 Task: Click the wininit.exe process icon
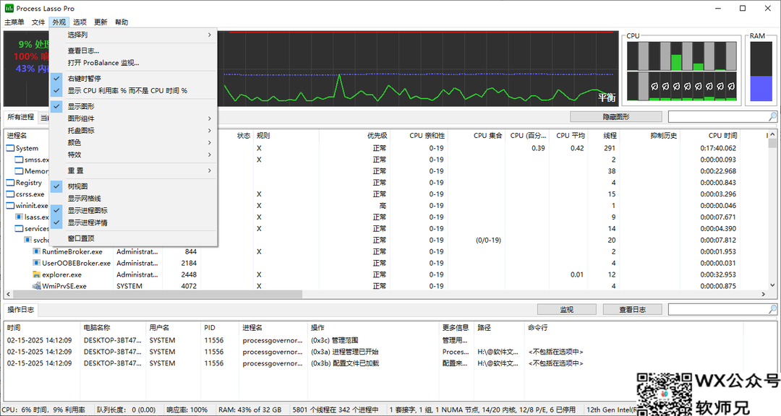[x=10, y=206]
